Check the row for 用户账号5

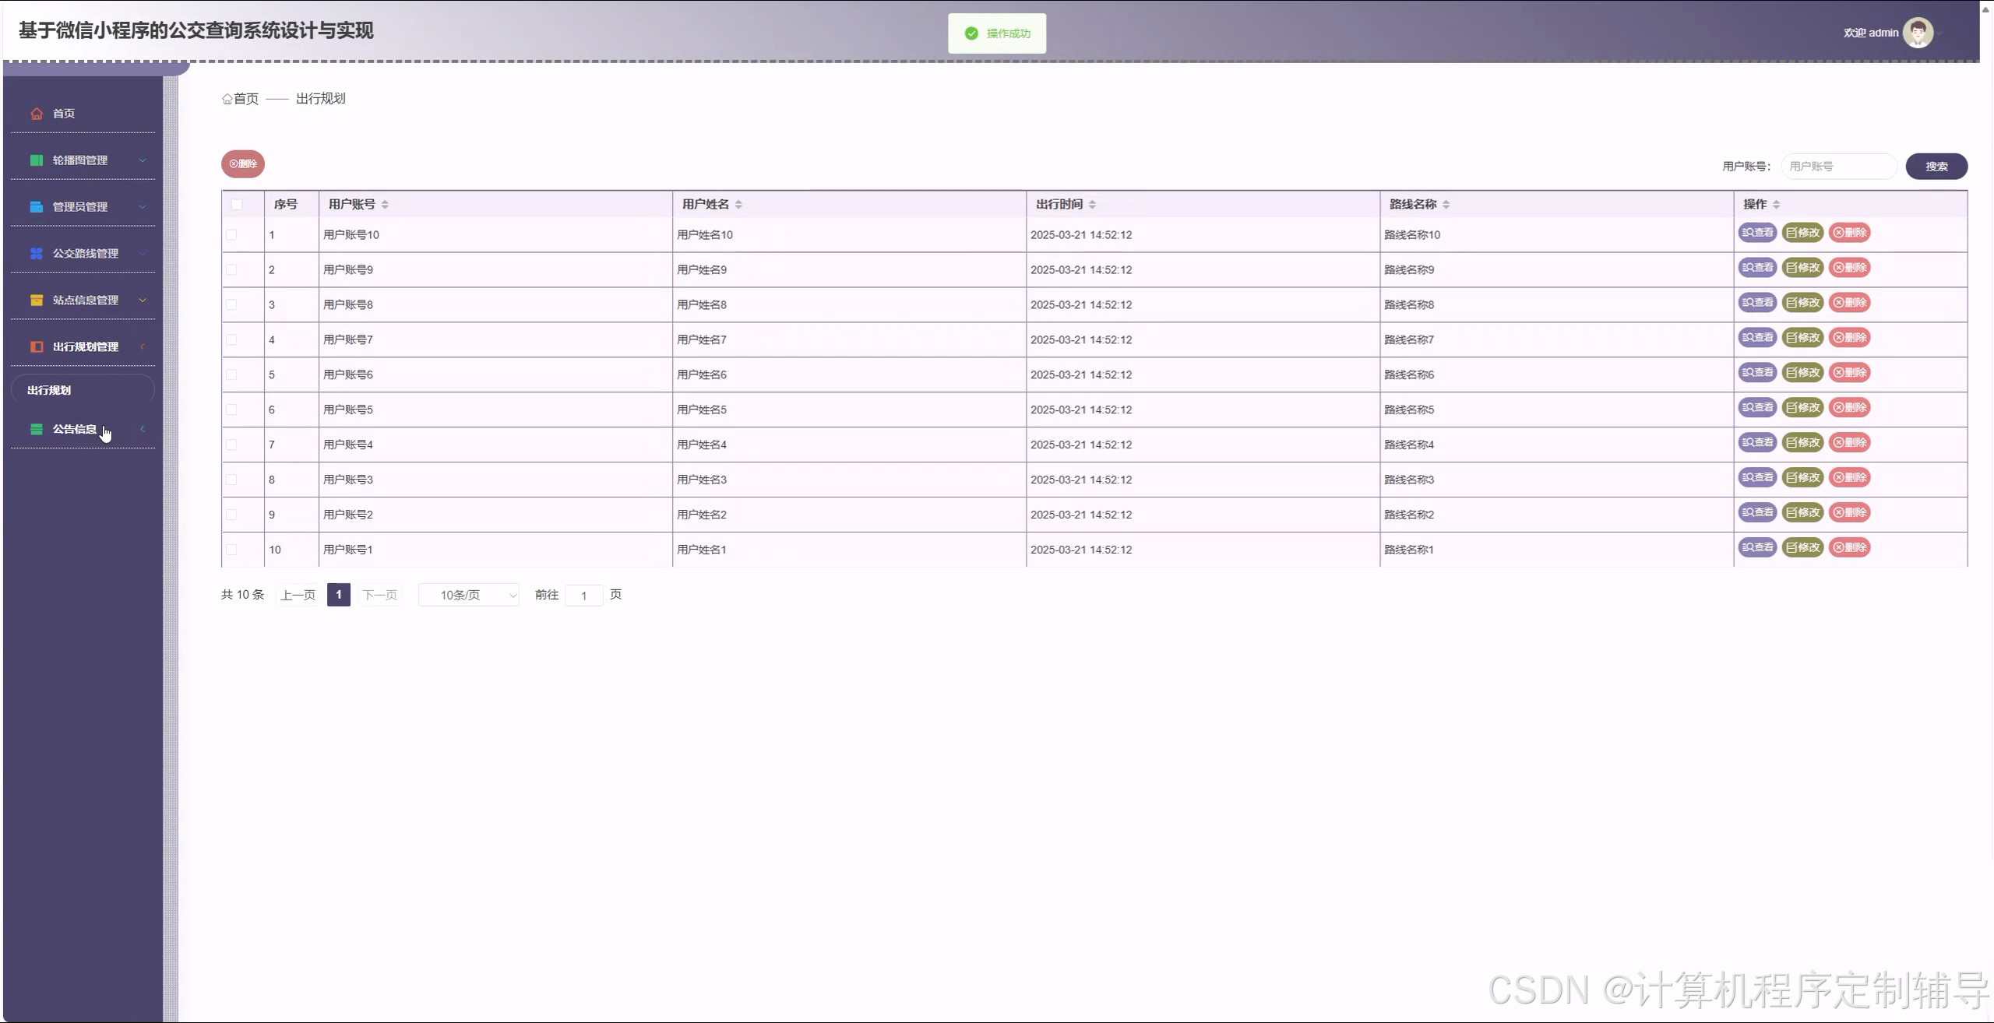point(231,410)
